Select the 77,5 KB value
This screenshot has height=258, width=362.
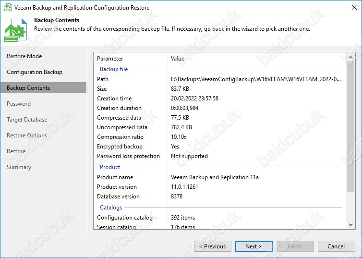(x=180, y=118)
